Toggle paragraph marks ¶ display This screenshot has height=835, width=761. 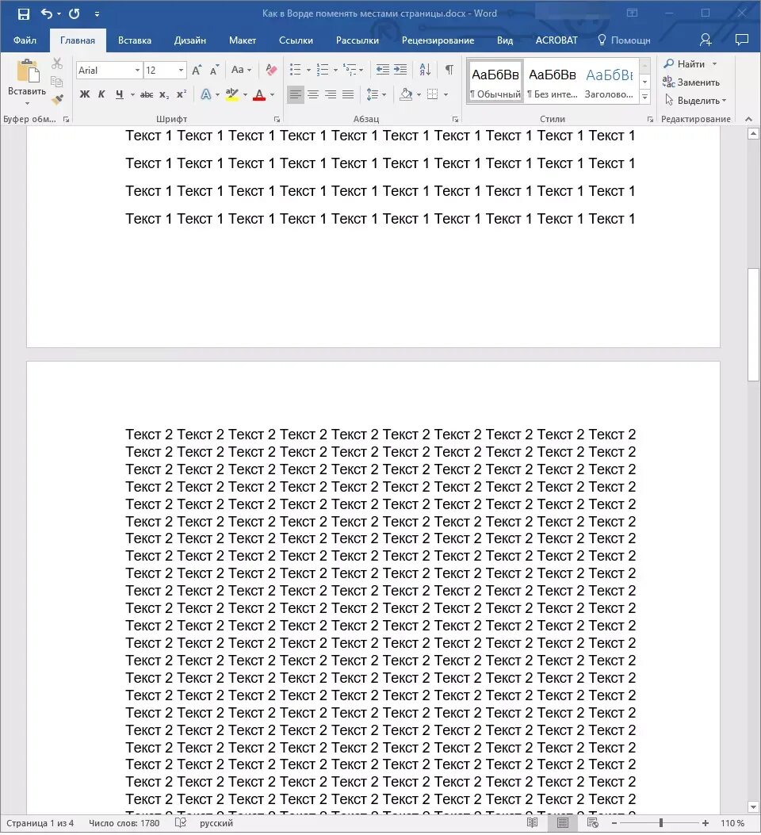[449, 69]
